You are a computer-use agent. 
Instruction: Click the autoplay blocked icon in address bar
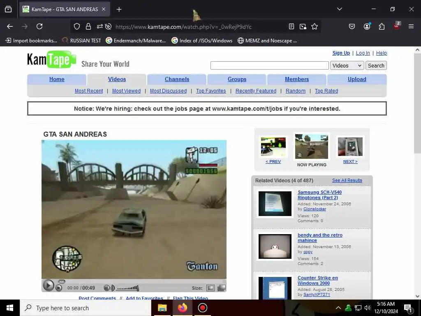(x=108, y=26)
